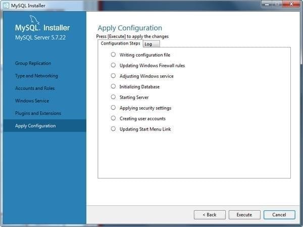This screenshot has height=227, width=303.
Task: Maximize the MySQL Installer window
Action: pos(277,4)
